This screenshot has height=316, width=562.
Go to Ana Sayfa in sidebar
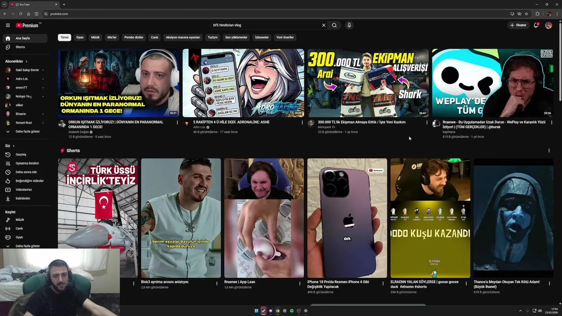point(25,38)
